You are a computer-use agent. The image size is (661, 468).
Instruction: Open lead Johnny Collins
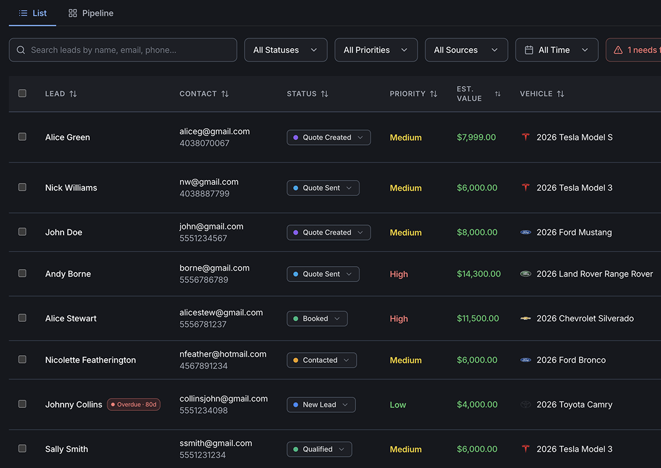coord(74,405)
